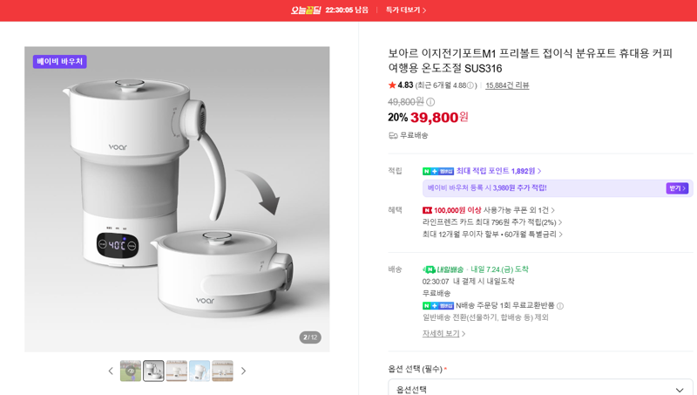This screenshot has width=697, height=395.
Task: Select the fourth blue-background kettle thumbnail
Action: coord(200,371)
